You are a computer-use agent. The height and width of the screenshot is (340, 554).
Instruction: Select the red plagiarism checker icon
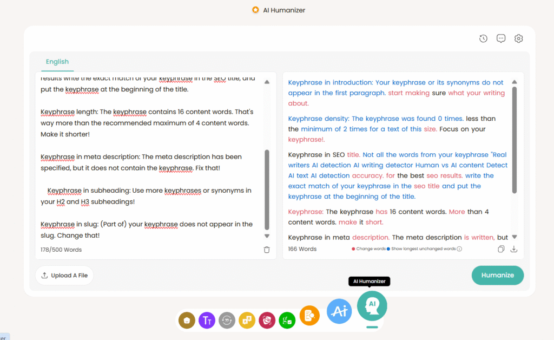pyautogui.click(x=267, y=320)
